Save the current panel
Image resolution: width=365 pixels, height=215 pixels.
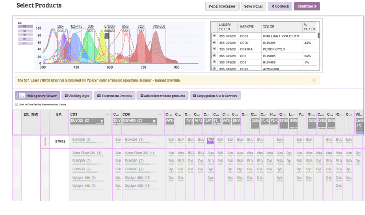point(253,6)
